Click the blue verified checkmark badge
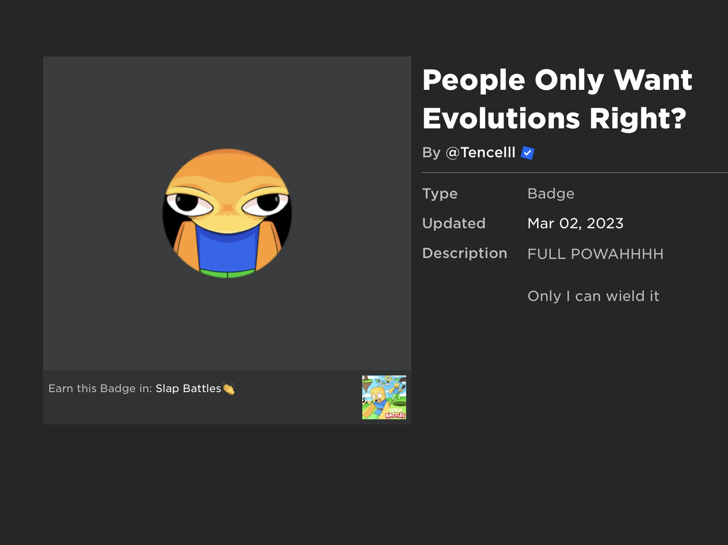The image size is (728, 545). (x=528, y=152)
